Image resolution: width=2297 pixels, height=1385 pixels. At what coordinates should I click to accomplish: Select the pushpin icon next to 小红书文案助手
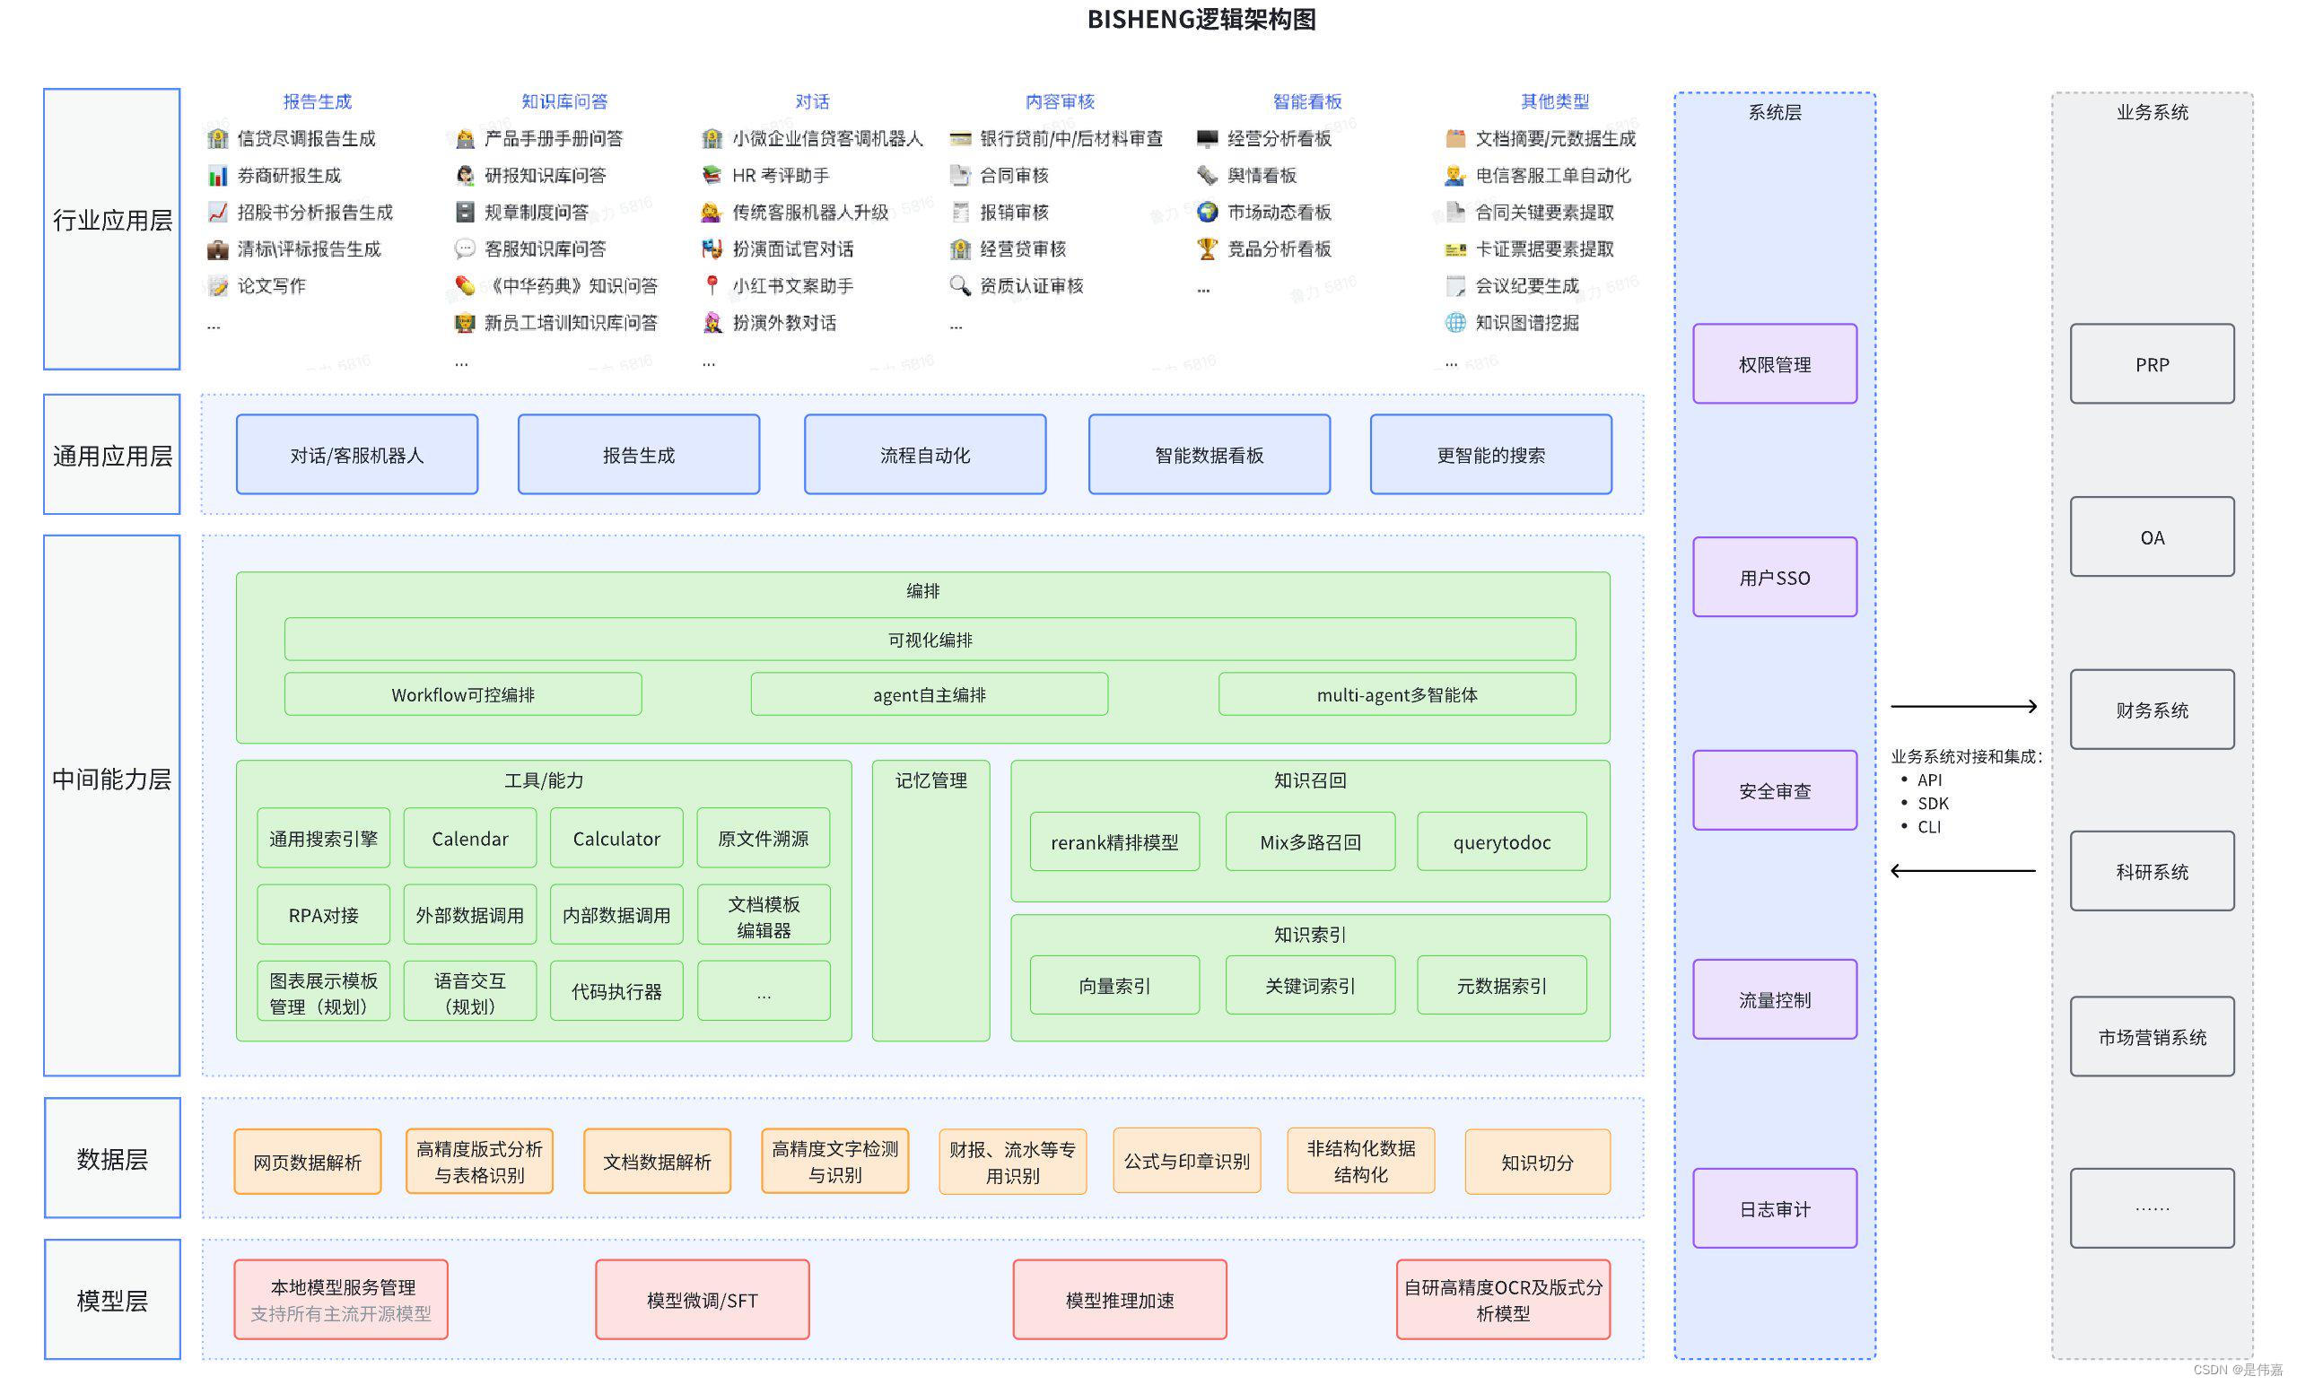[x=712, y=286]
